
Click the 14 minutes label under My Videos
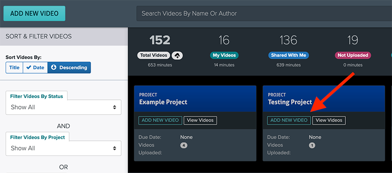click(x=224, y=65)
